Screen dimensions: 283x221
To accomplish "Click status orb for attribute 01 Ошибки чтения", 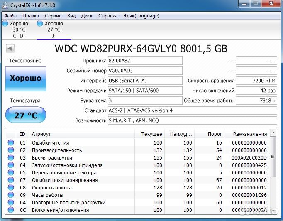I will pos(11,142).
